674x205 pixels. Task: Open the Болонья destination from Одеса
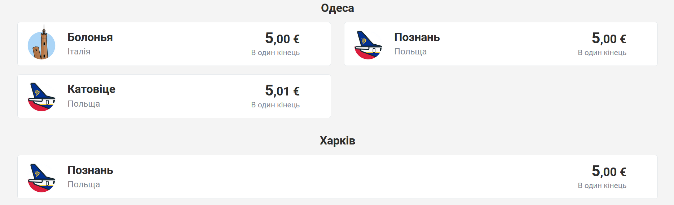point(90,37)
